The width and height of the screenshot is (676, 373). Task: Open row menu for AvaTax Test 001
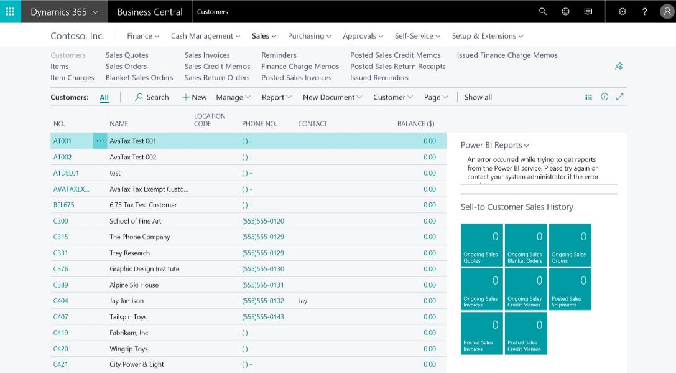click(x=100, y=141)
